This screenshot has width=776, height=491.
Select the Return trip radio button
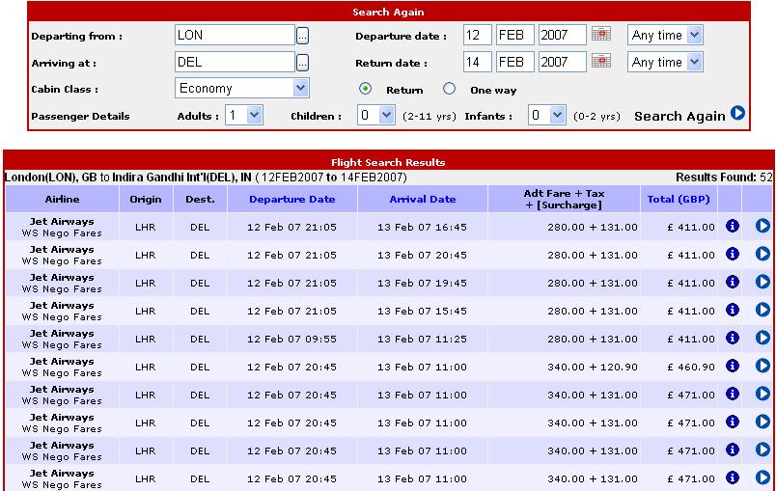point(366,89)
